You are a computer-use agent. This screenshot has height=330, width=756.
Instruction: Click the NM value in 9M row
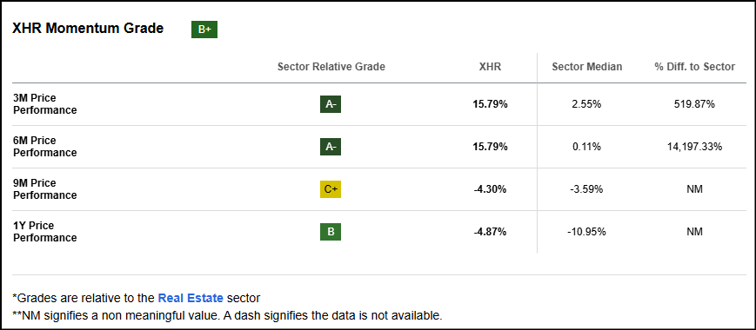(695, 189)
